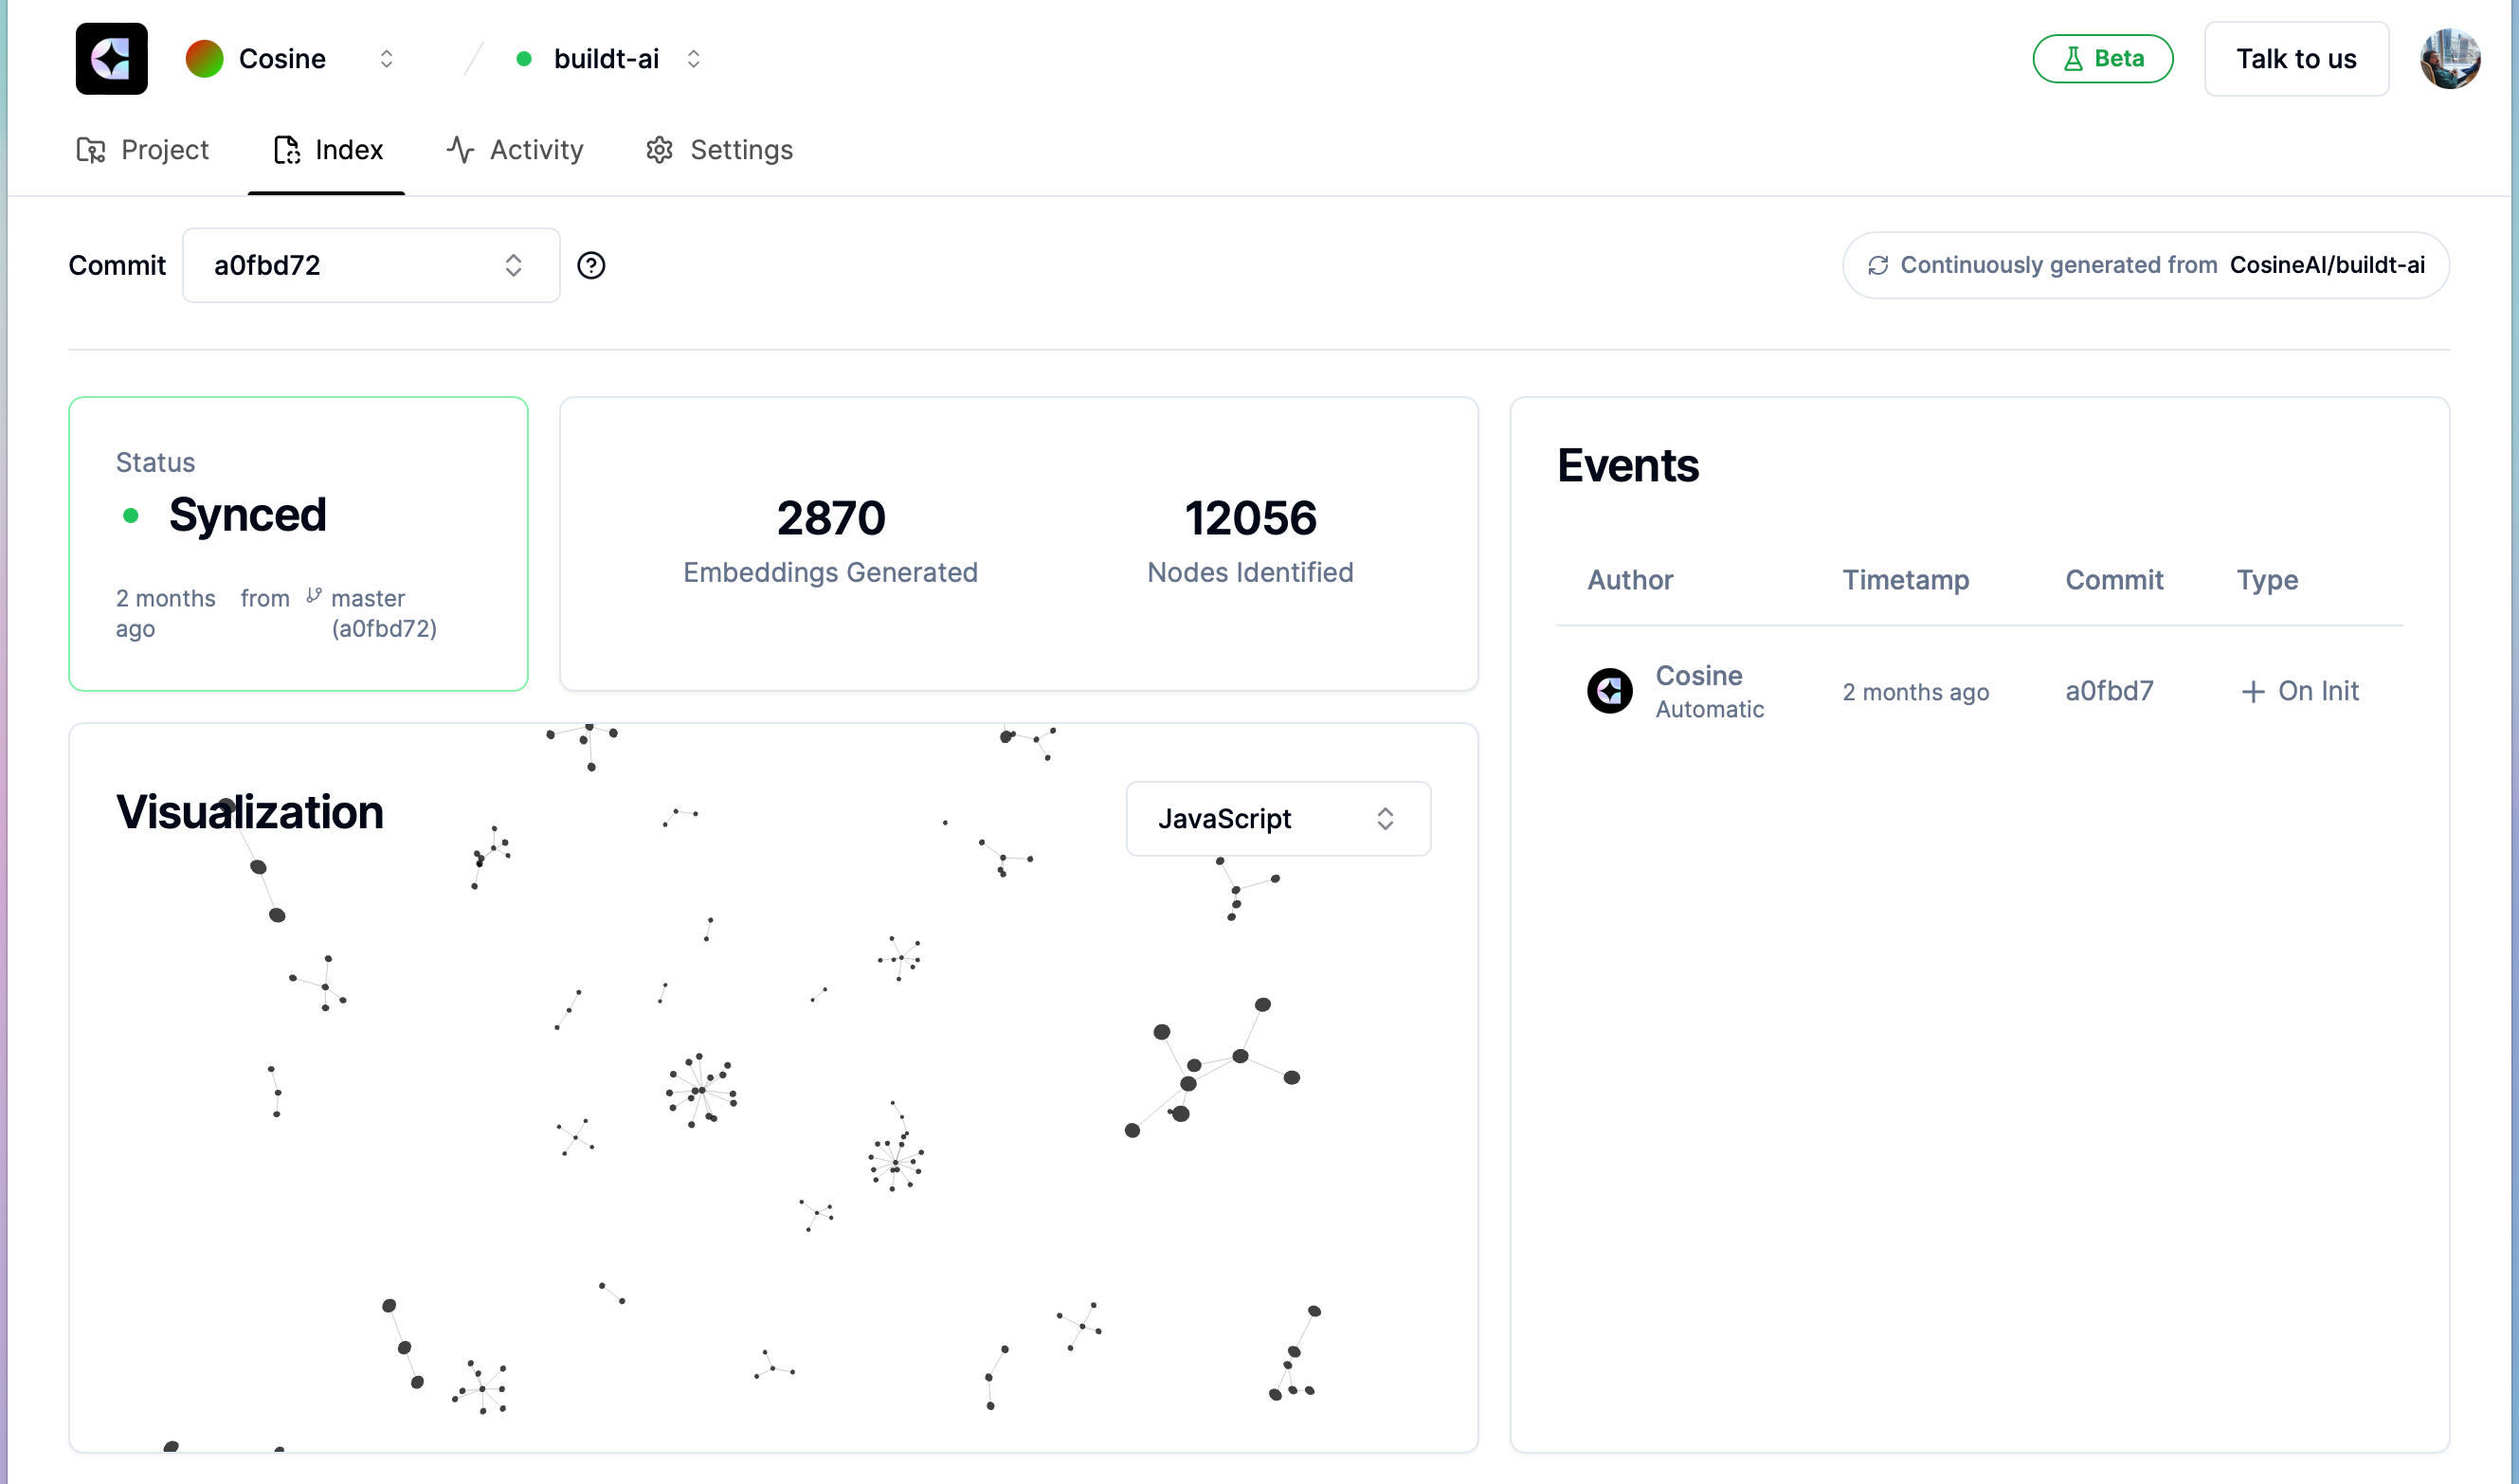The height and width of the screenshot is (1484, 2519).
Task: Open the user profile avatar
Action: [2448, 59]
